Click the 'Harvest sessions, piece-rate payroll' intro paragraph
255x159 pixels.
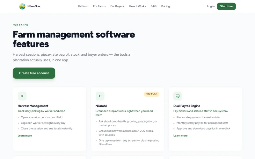pos(71,57)
